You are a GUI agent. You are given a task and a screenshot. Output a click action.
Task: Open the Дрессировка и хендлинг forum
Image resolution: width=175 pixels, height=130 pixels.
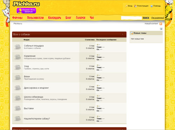pyautogui.click(x=36, y=88)
